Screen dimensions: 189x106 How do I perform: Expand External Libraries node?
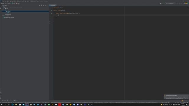pos(3,16)
